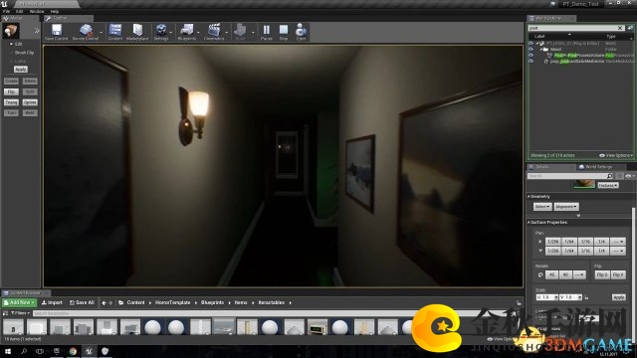
Task: Toggle visibility of the prop StaticMeshActor row
Action: pyautogui.click(x=531, y=62)
